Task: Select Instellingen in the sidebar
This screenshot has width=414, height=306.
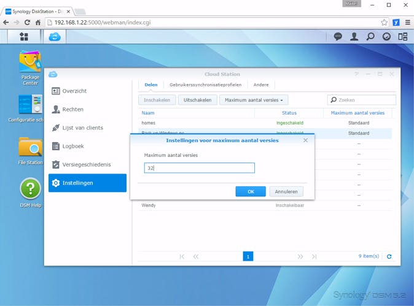Action: (88, 183)
